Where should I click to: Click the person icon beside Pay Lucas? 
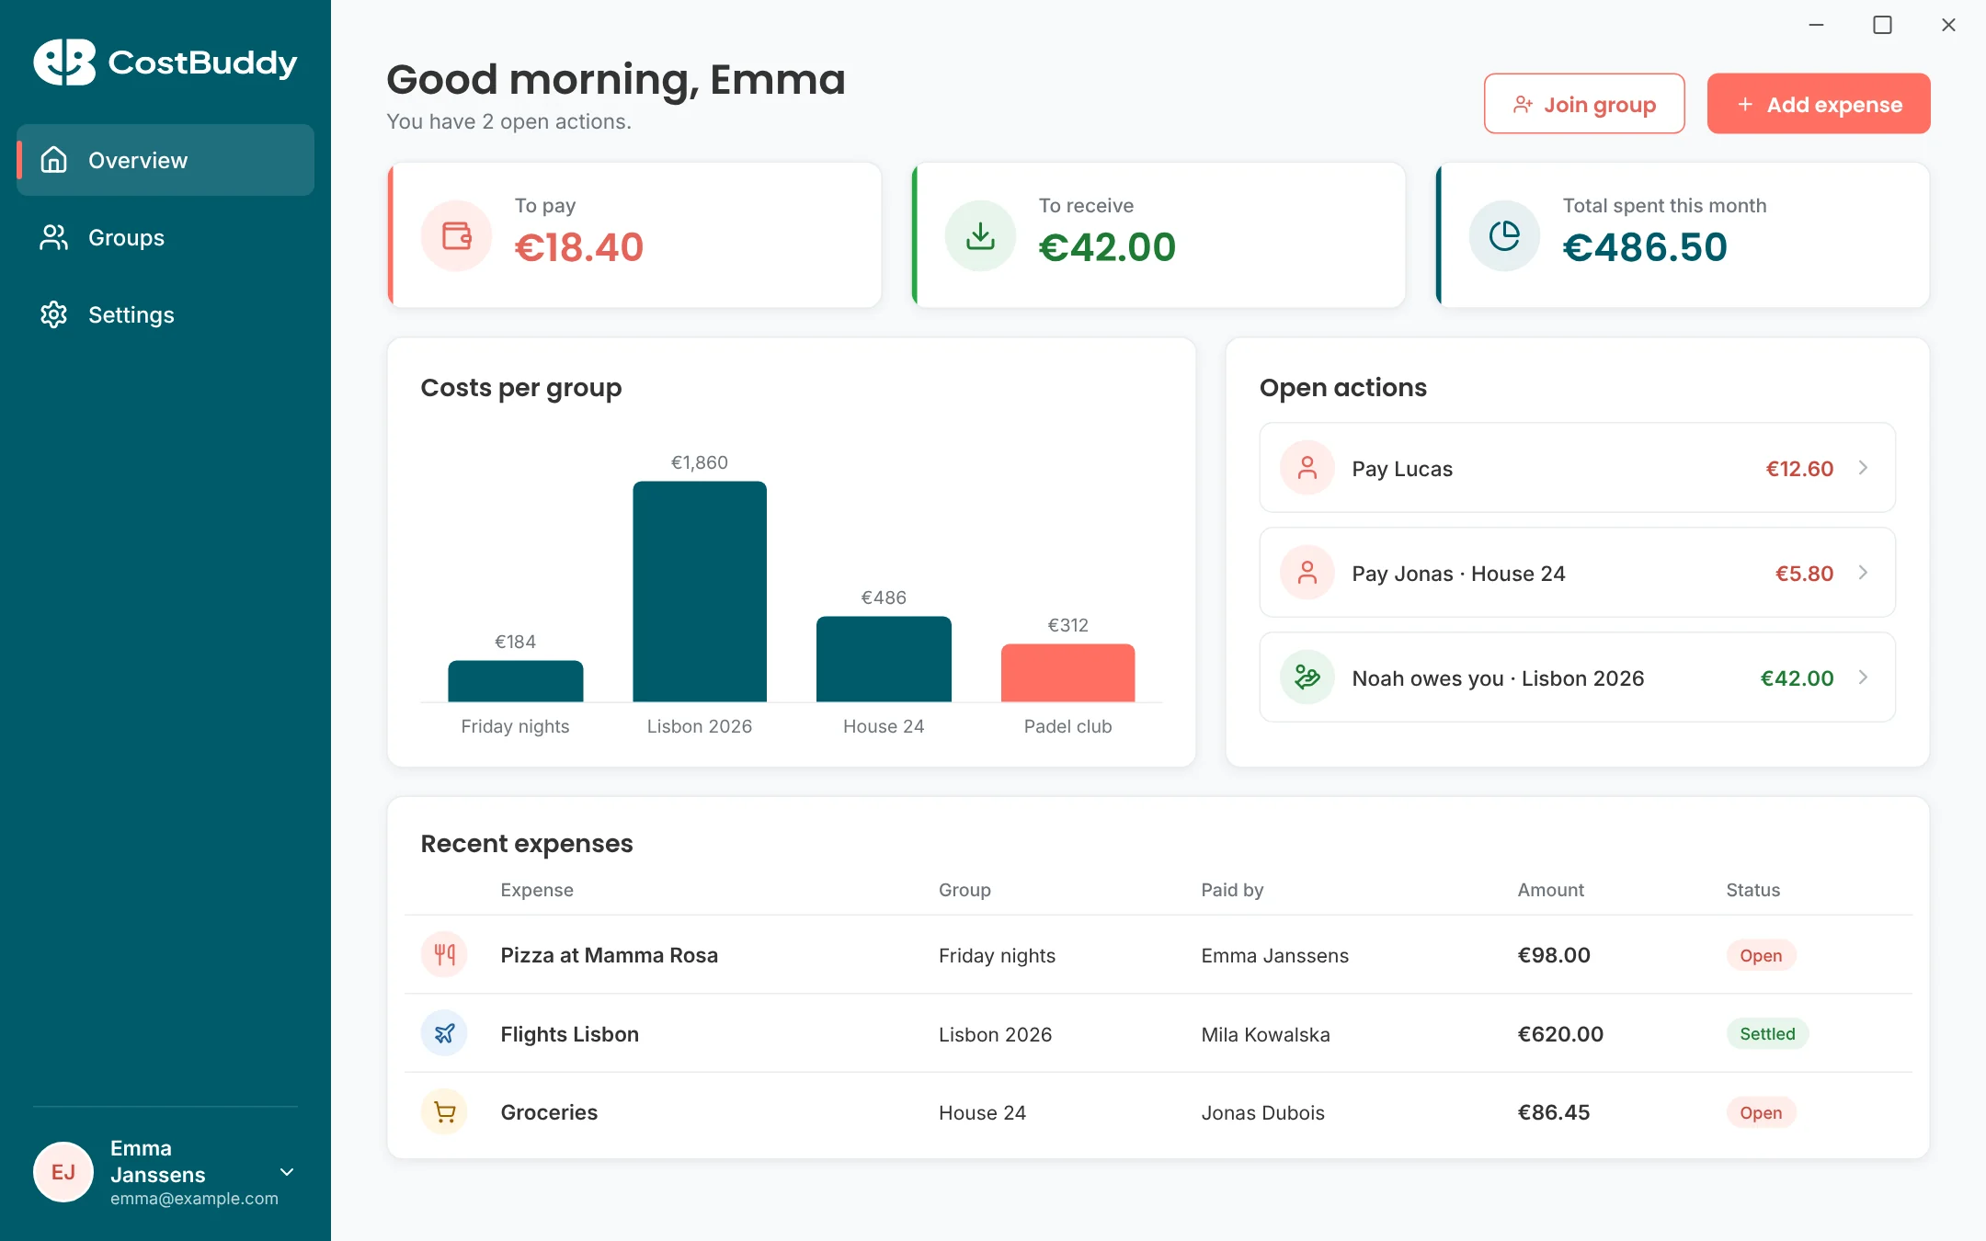click(x=1307, y=468)
